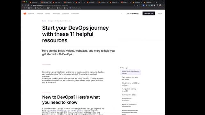
Task: Go forward using the browser forward arrow
Action: [25, 5]
